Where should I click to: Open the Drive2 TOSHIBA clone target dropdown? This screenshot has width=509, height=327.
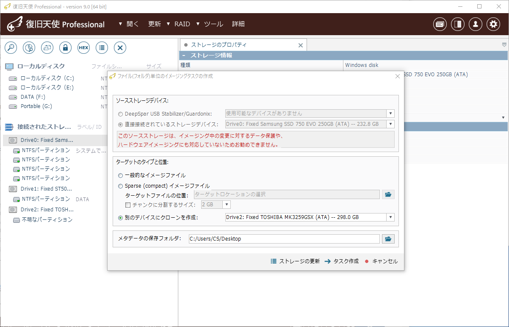[x=390, y=217]
